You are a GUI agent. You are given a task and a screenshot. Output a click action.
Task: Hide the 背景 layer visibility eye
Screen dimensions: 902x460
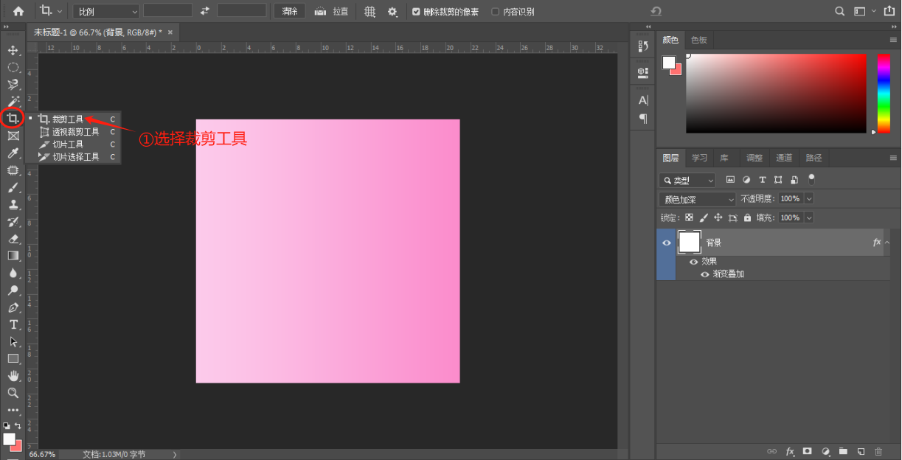point(667,243)
